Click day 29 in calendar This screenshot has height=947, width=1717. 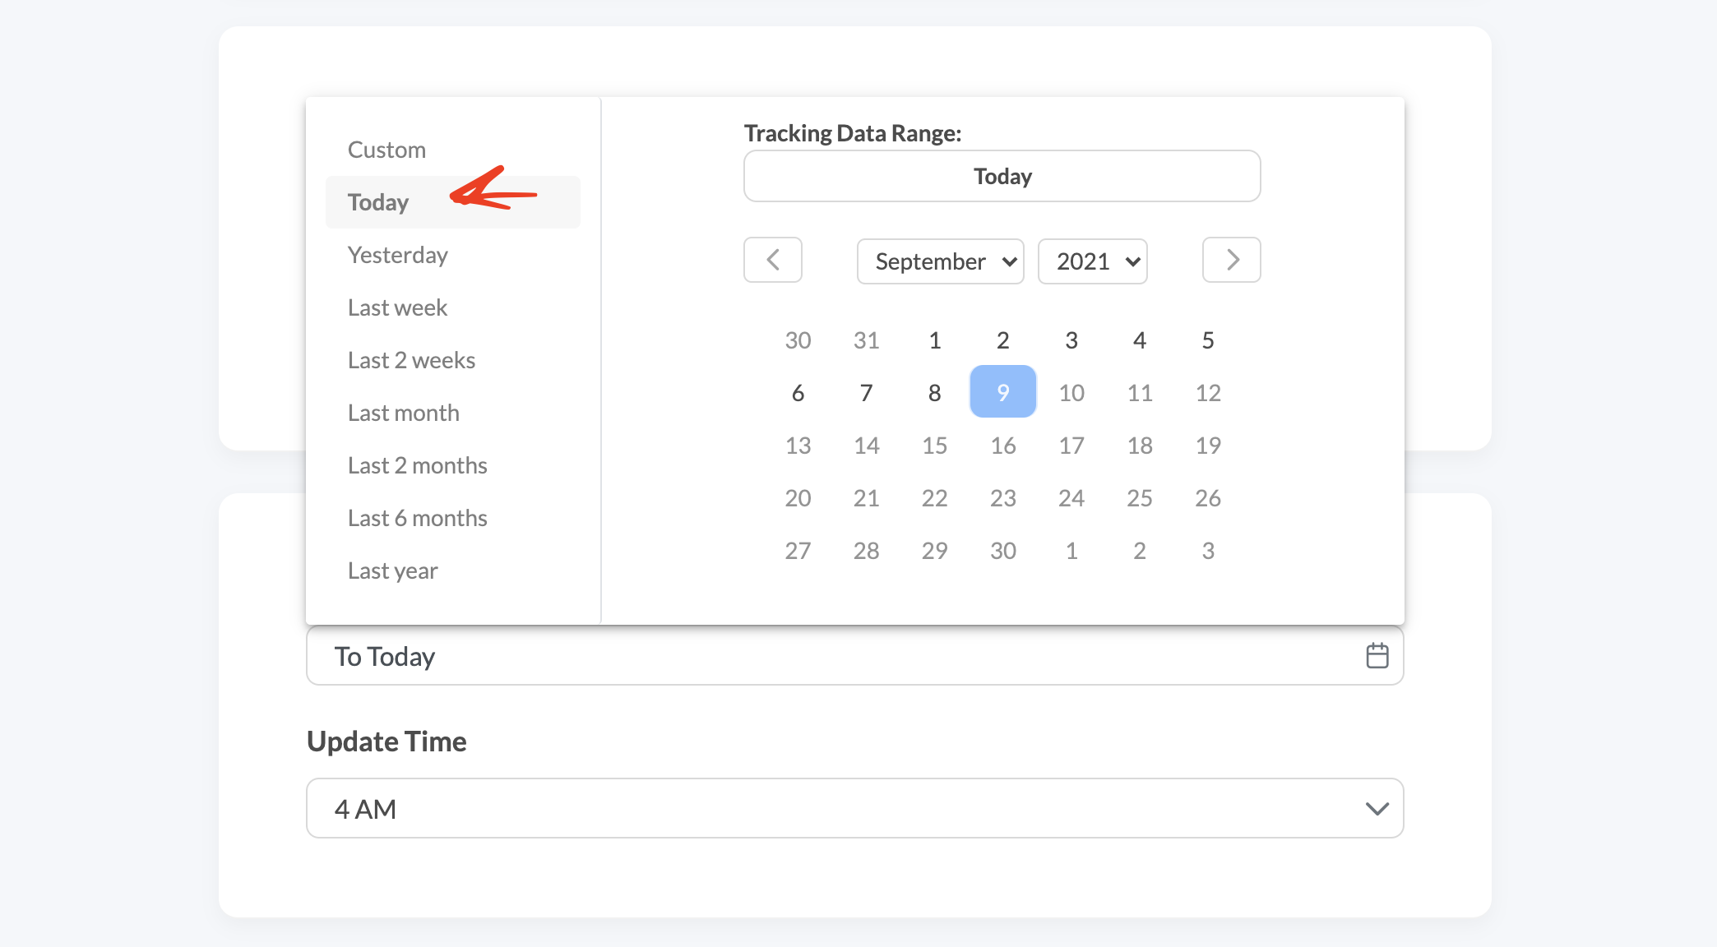935,550
